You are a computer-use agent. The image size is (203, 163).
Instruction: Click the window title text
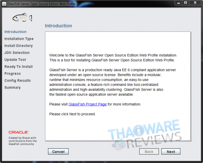[41, 4]
